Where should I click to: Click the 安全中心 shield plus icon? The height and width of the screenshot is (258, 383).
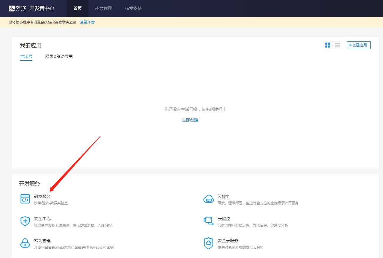coord(25,221)
